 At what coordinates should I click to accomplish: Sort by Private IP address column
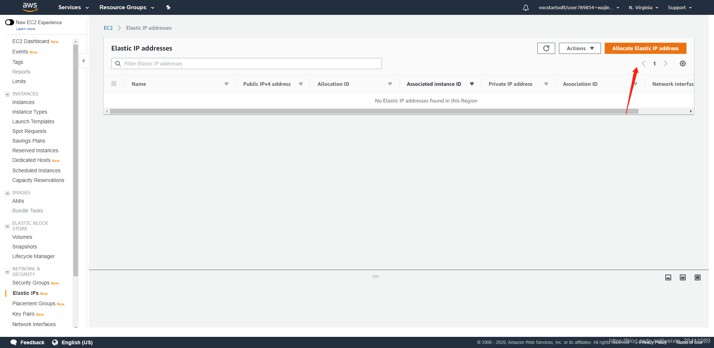click(546, 84)
